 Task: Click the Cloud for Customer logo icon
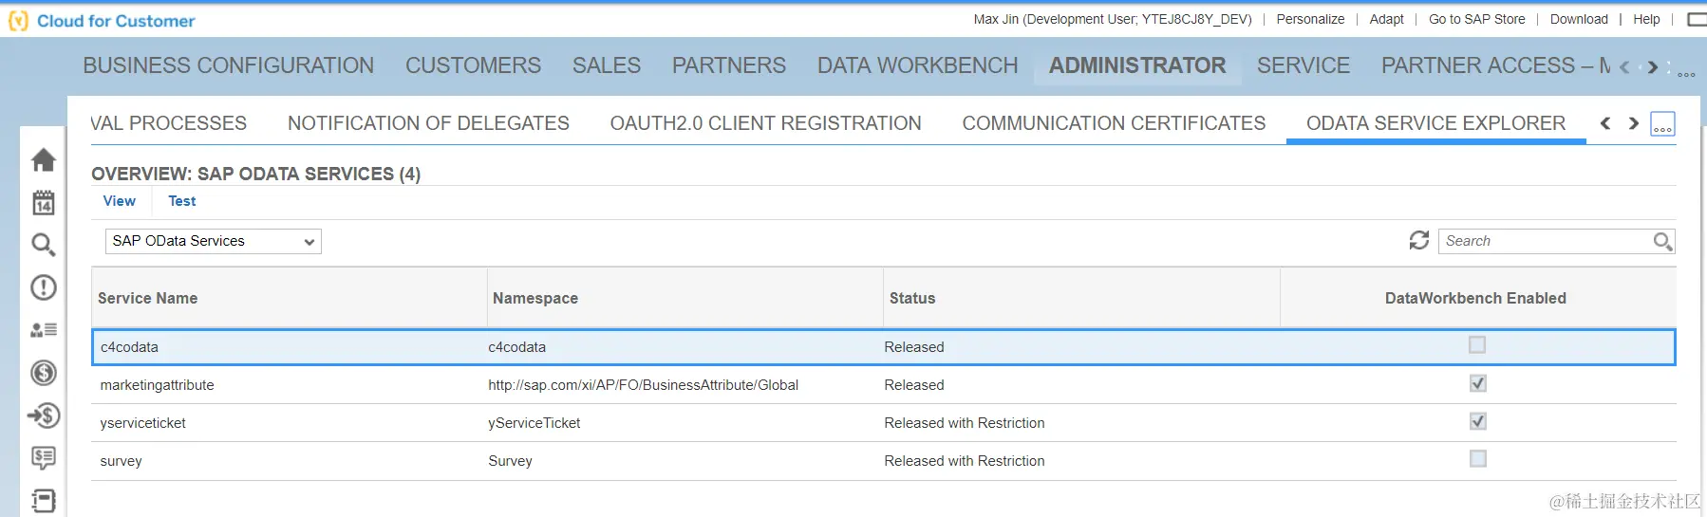coord(18,21)
